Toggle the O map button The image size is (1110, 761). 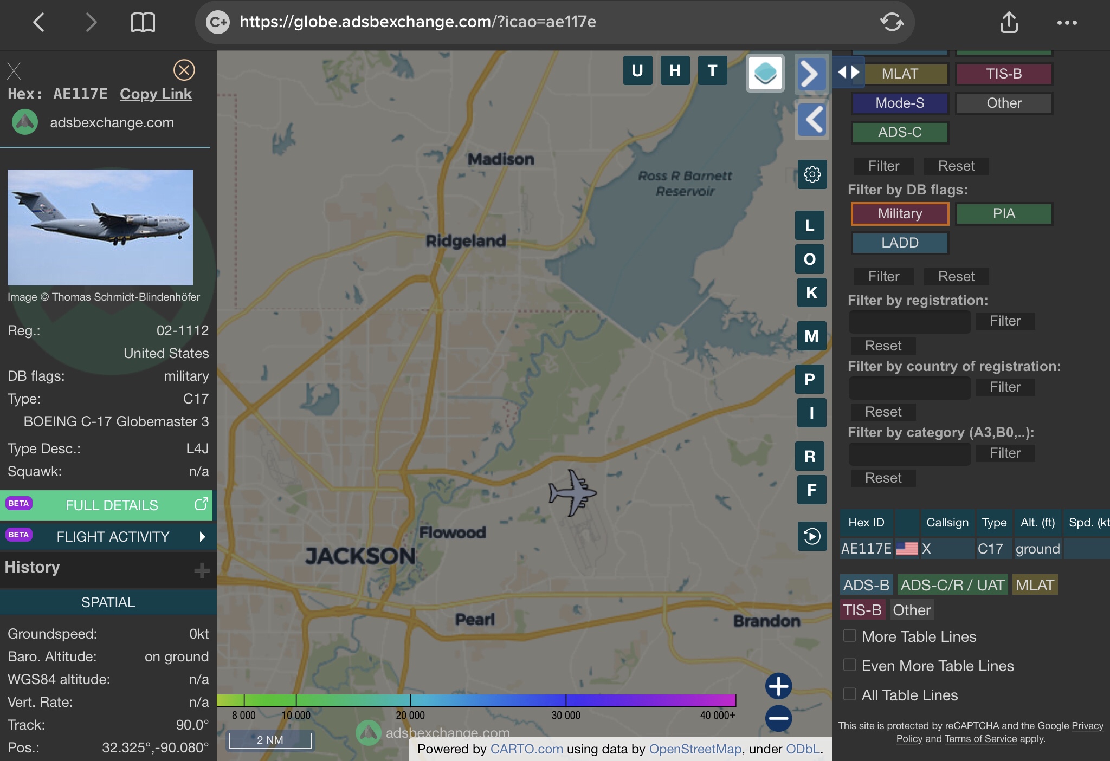coord(810,259)
